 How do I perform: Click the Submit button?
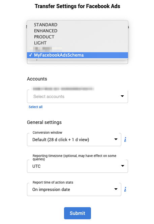(x=78, y=213)
